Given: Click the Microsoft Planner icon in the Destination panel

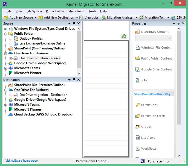Looking at the screenshot, I should [11, 109].
